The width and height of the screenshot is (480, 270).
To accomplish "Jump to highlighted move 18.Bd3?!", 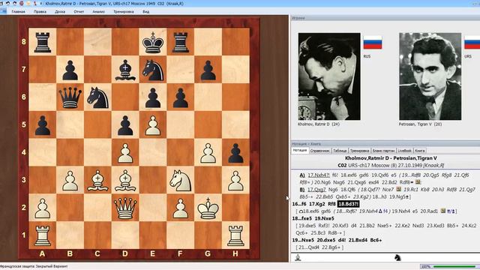I will point(348,204).
